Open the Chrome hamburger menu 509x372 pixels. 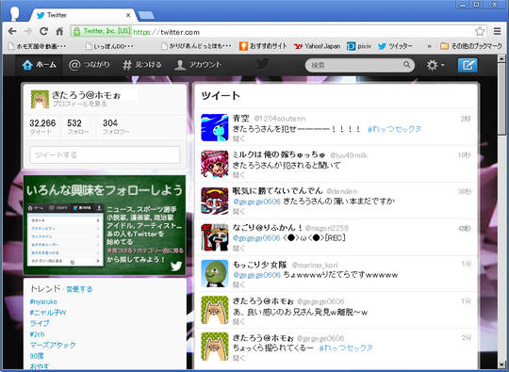click(497, 31)
